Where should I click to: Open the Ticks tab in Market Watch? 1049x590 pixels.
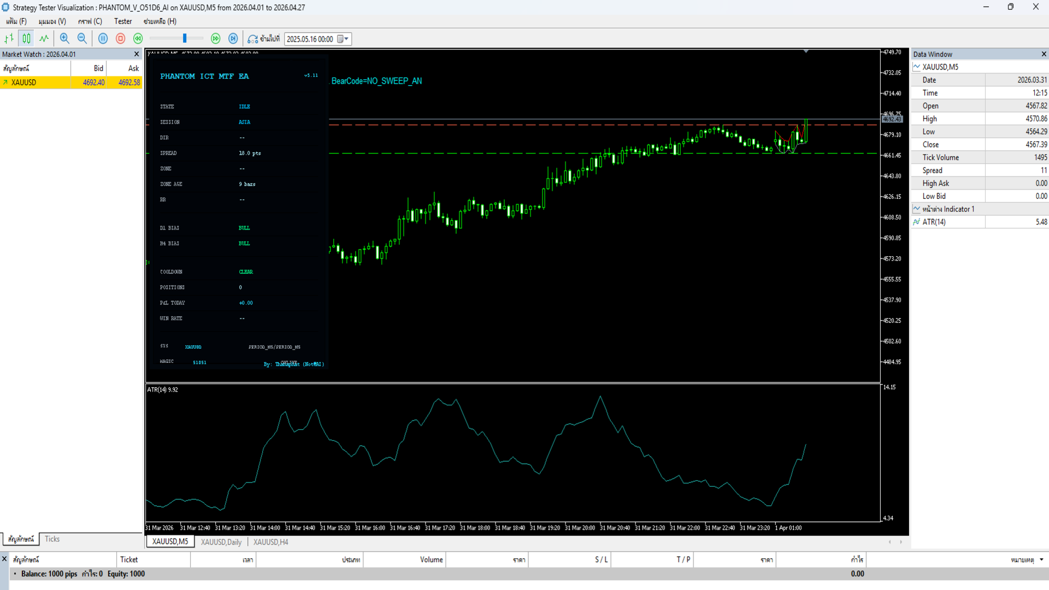[x=52, y=539]
